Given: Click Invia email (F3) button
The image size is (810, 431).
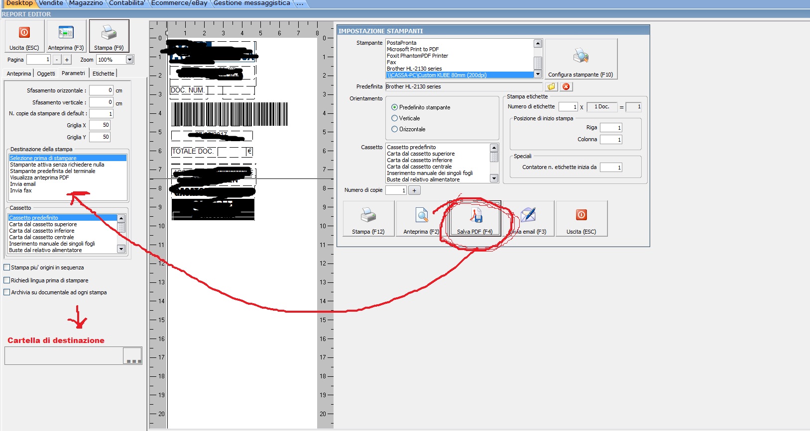Looking at the screenshot, I should coord(528,218).
